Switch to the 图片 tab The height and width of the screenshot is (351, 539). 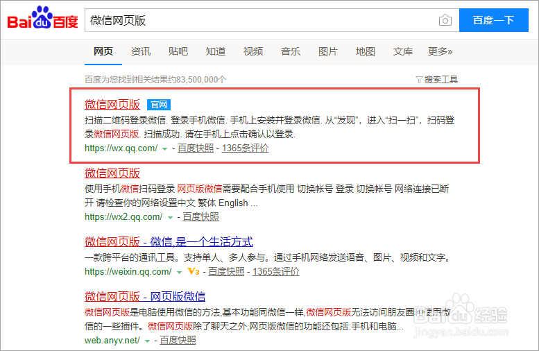[328, 51]
